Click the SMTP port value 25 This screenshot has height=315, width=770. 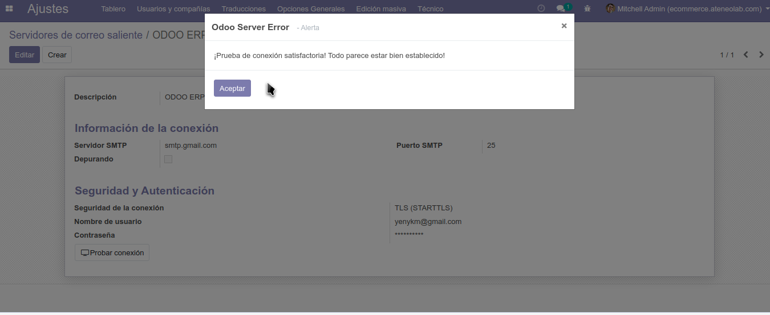(491, 146)
